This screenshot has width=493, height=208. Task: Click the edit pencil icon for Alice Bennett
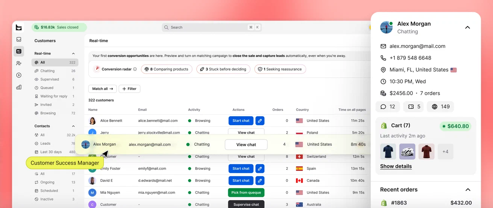(x=260, y=121)
